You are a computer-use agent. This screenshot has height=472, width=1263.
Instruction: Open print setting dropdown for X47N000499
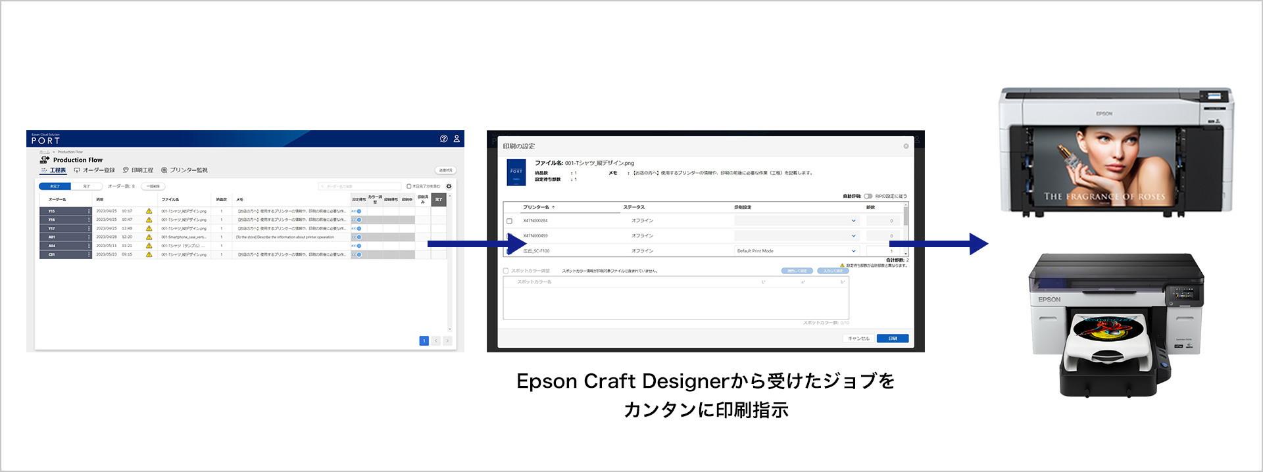(x=853, y=236)
